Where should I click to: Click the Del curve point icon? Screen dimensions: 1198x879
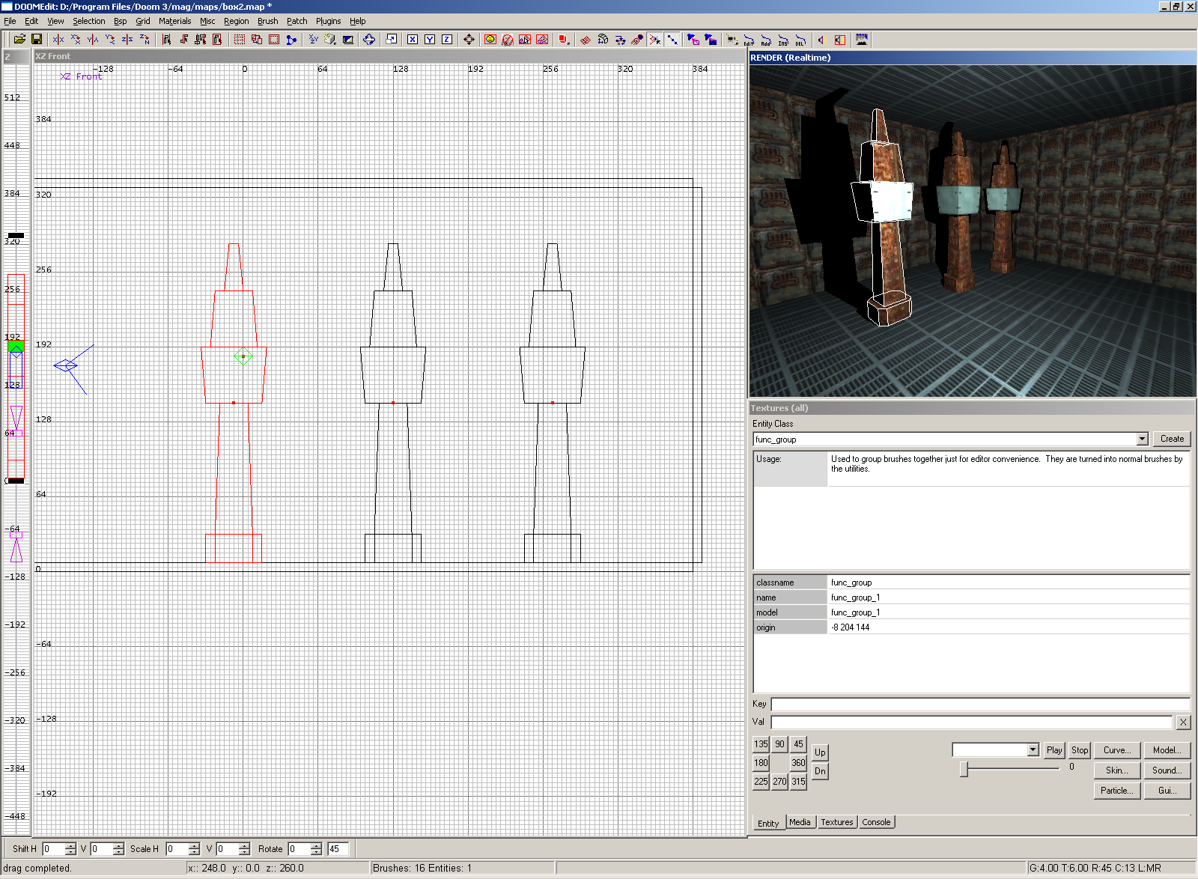pyautogui.click(x=800, y=40)
